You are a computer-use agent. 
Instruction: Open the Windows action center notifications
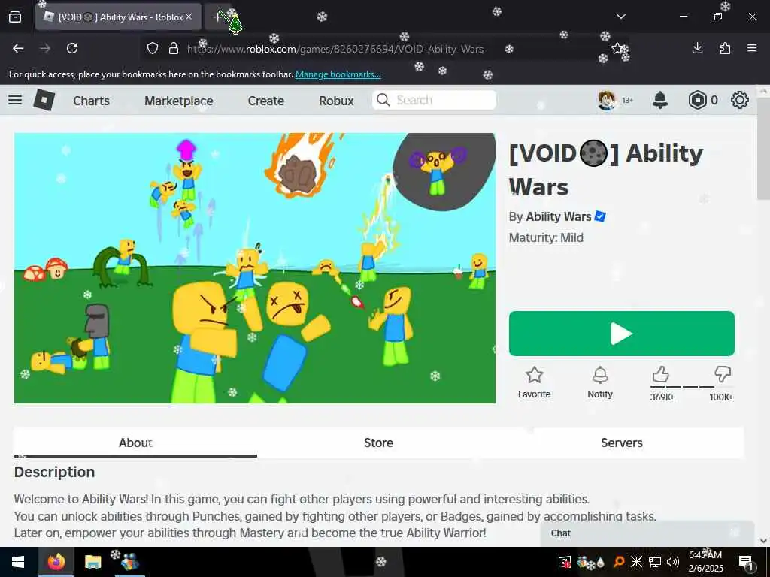[x=745, y=562]
